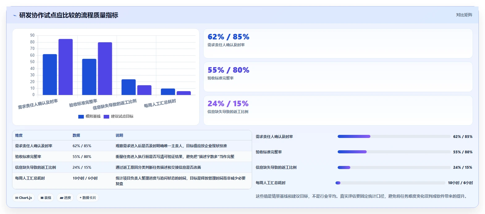Image resolution: width=485 pixels, height=214 pixels.
Task: Click the 信息缺失导致的返工比例 progress row label
Action: (x=276, y=168)
